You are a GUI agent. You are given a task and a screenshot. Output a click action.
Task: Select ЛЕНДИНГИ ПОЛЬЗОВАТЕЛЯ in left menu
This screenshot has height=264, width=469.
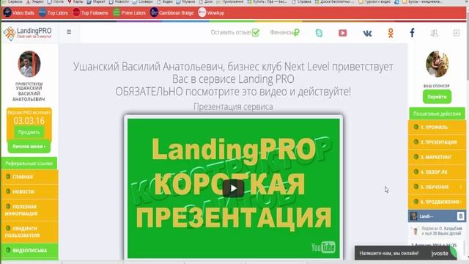pyautogui.click(x=29, y=232)
